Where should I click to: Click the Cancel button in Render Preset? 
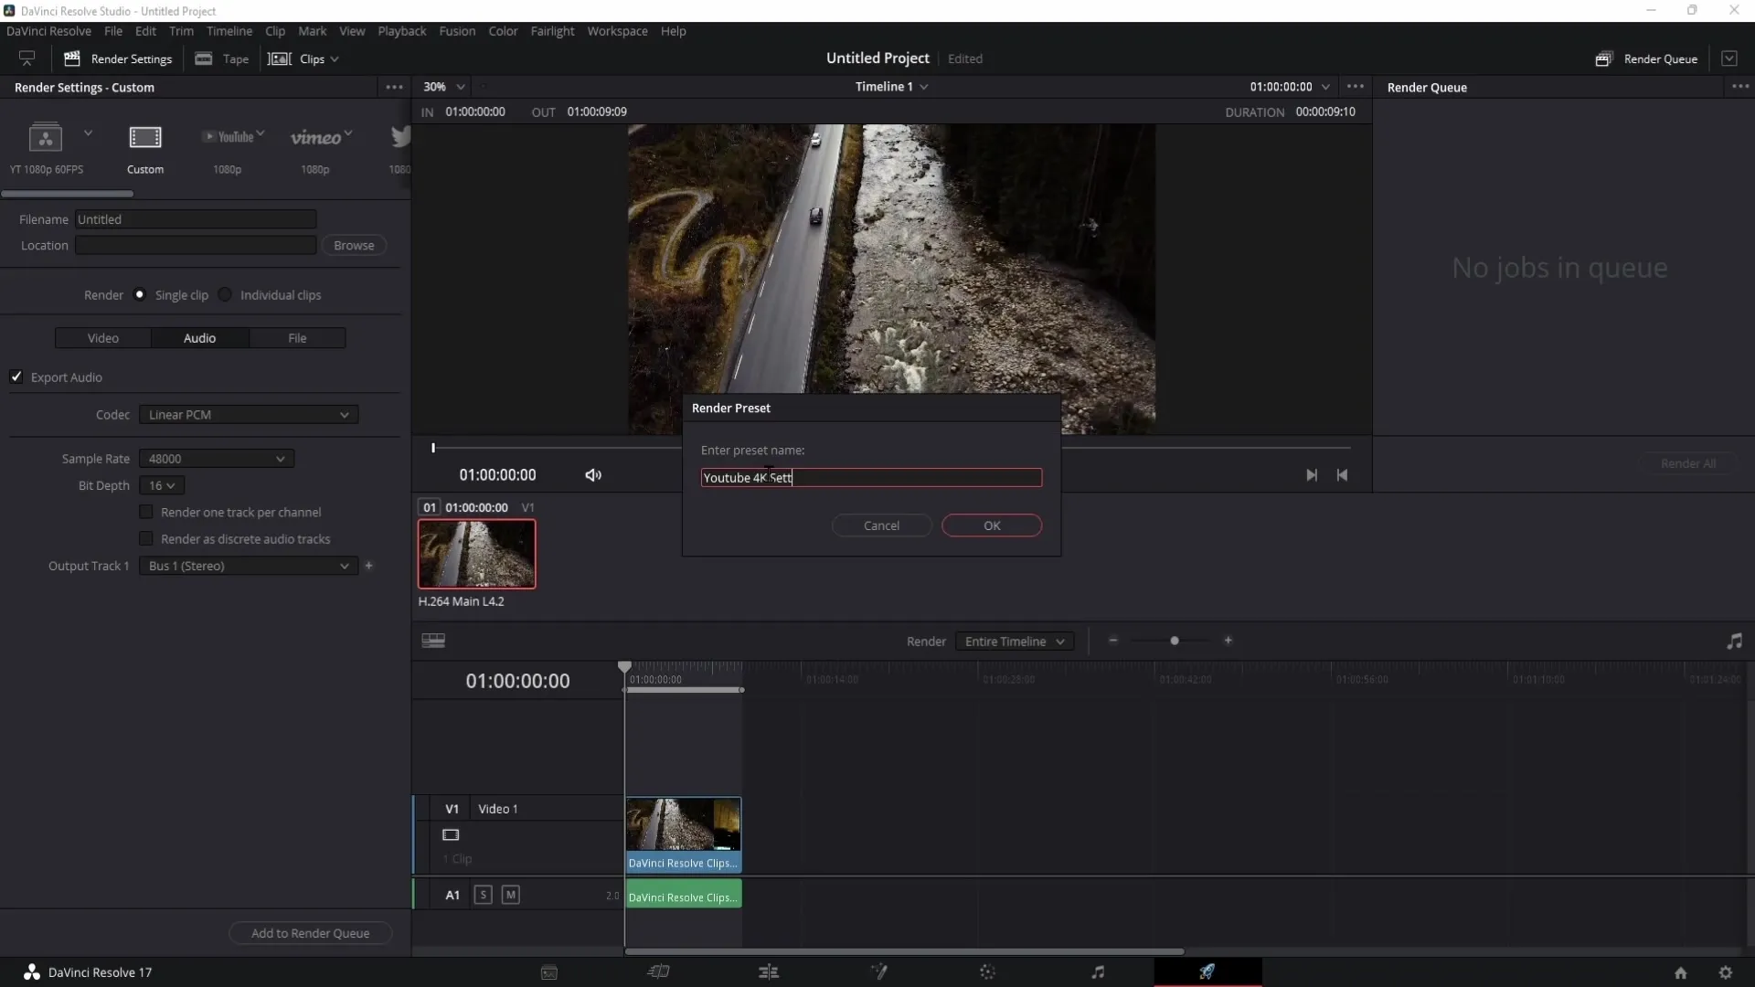pos(881,525)
